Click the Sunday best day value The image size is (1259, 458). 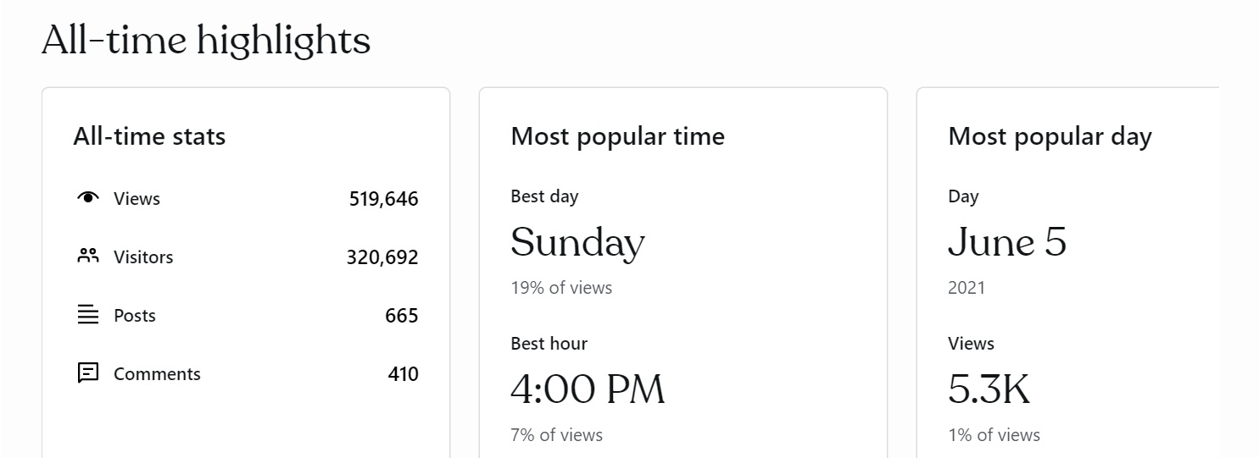(577, 243)
